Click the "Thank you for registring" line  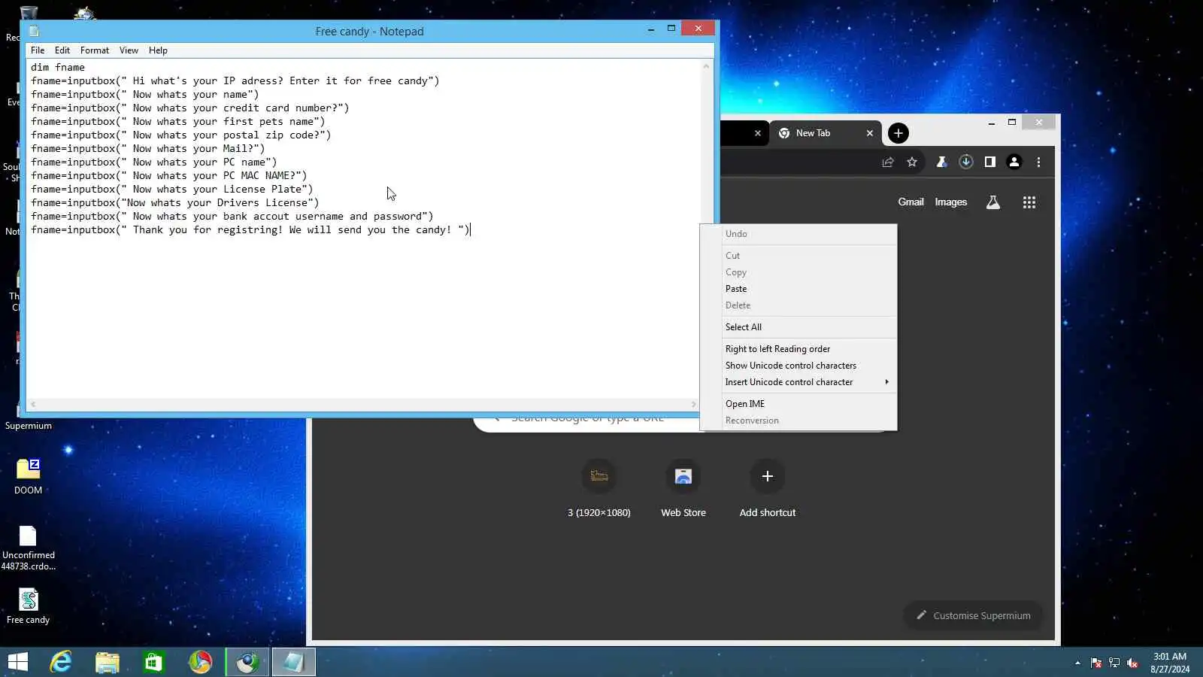250,229
